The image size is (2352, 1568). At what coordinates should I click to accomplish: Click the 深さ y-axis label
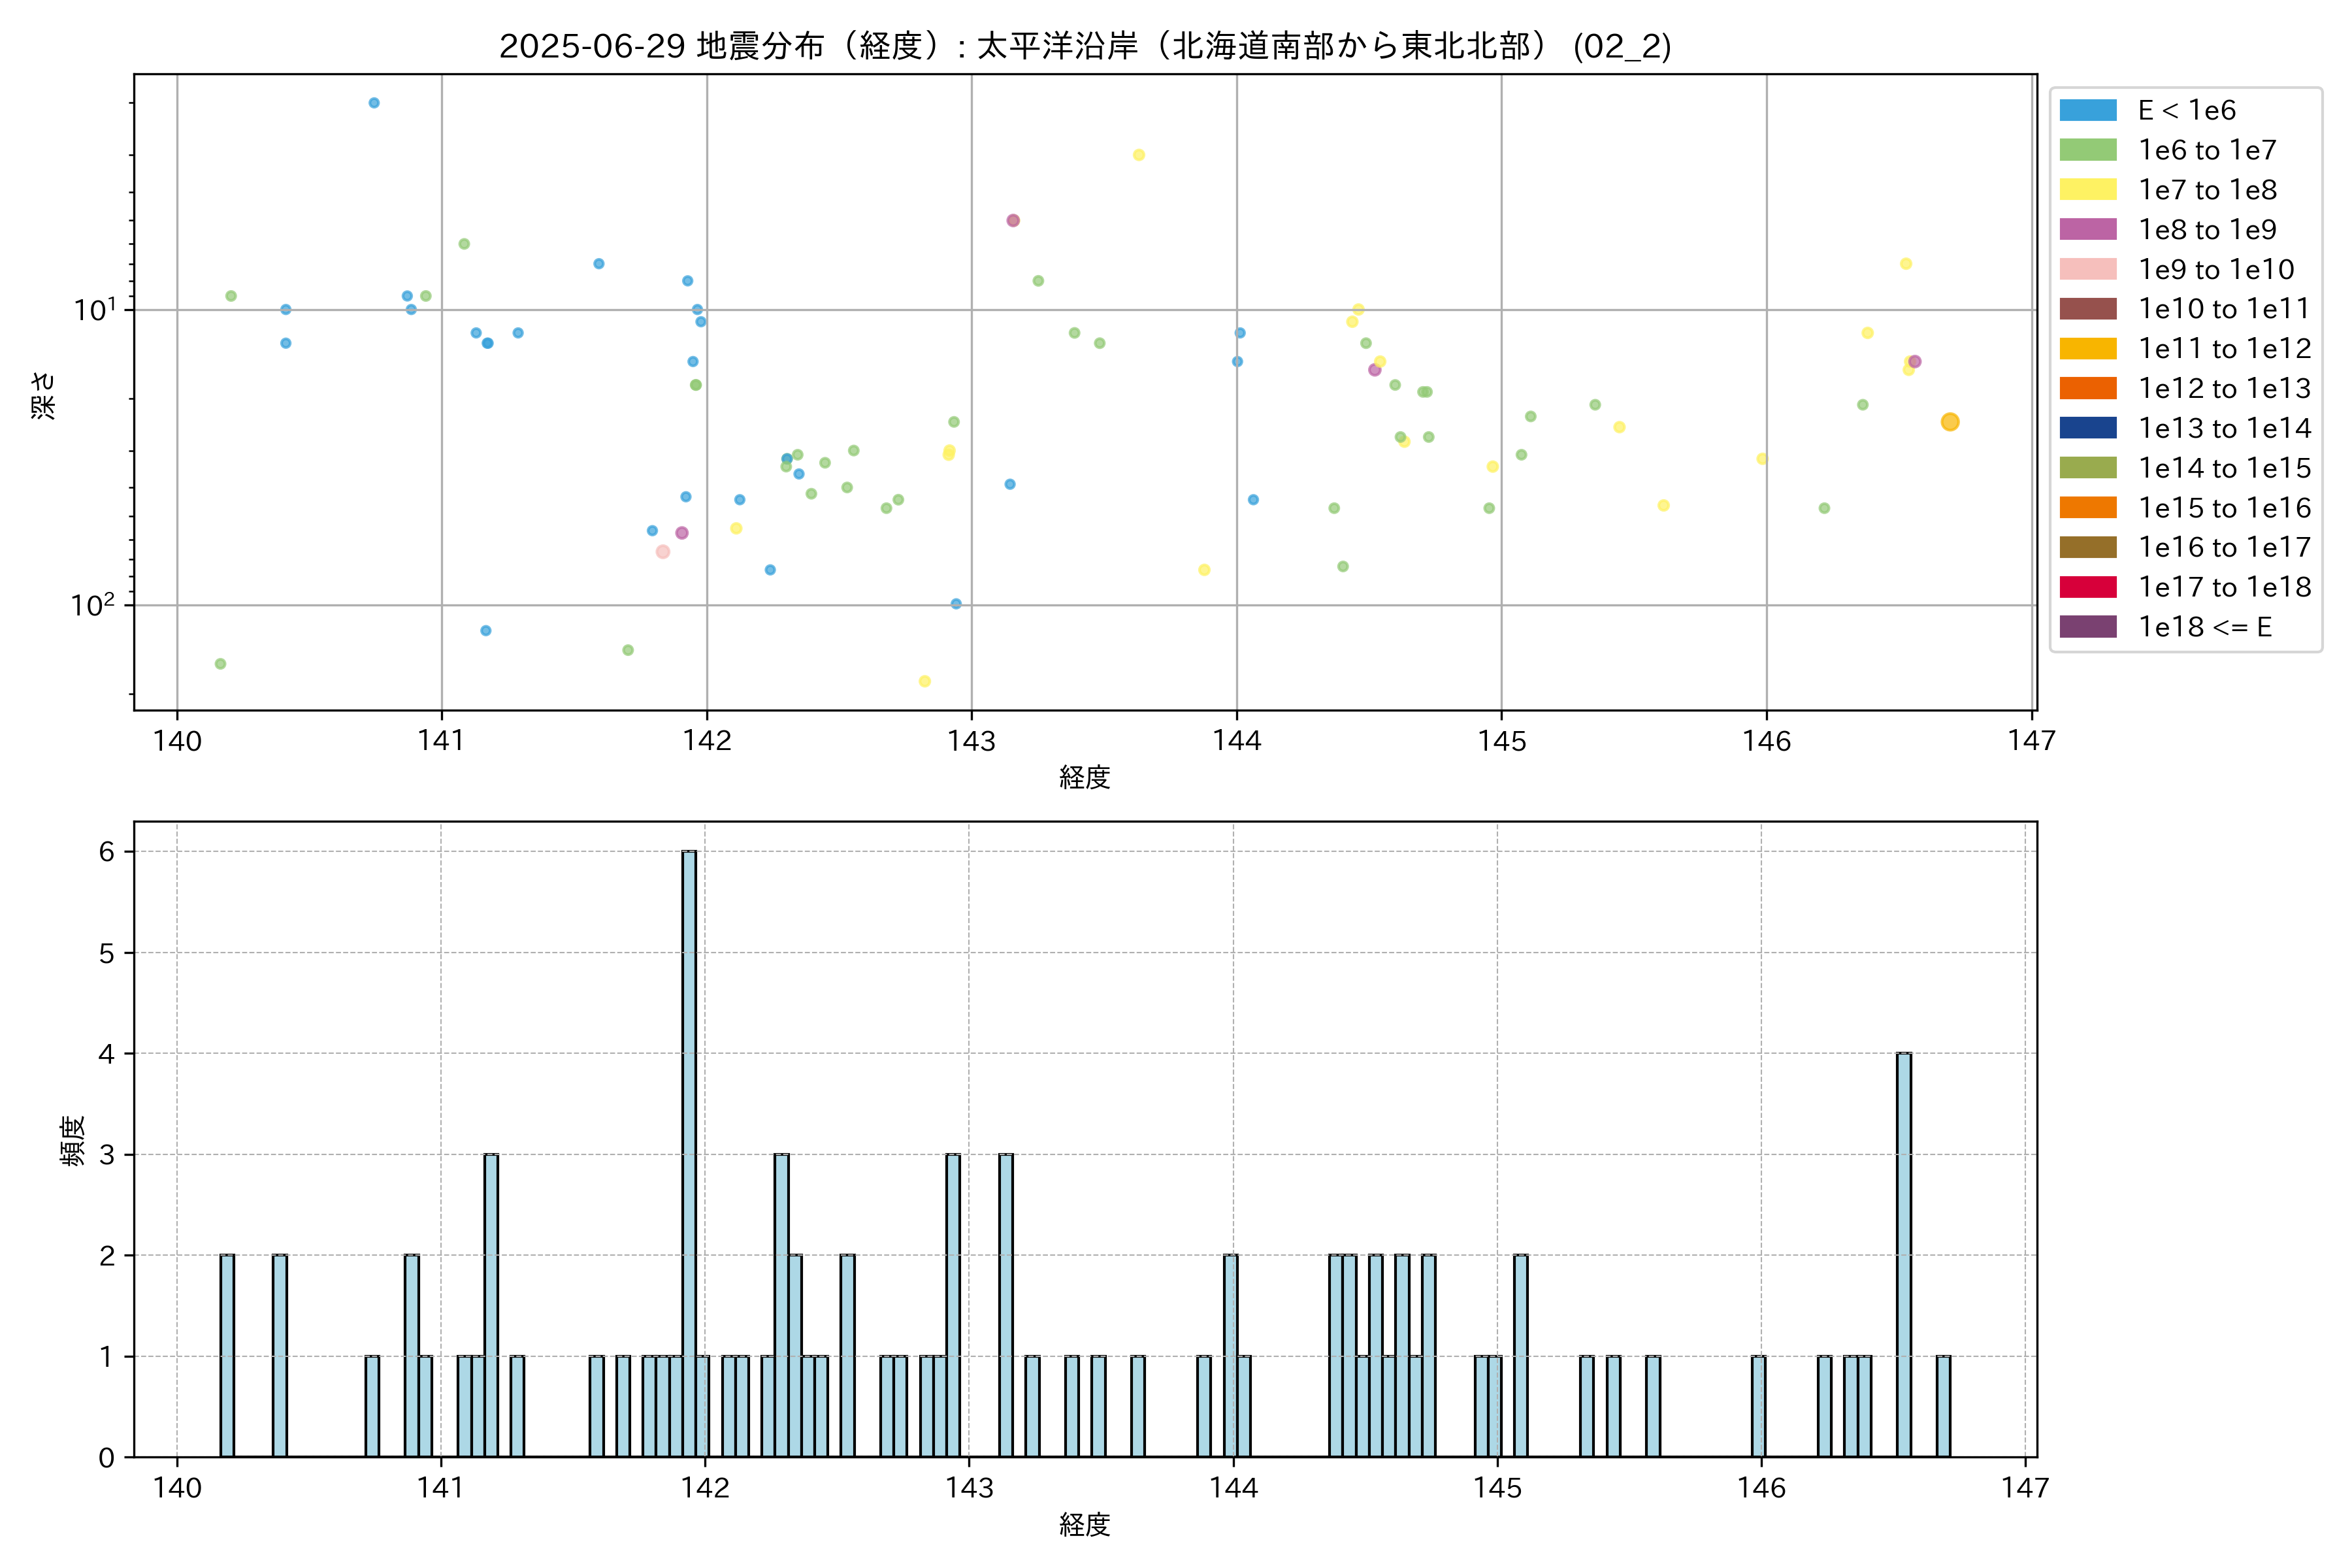44,395
